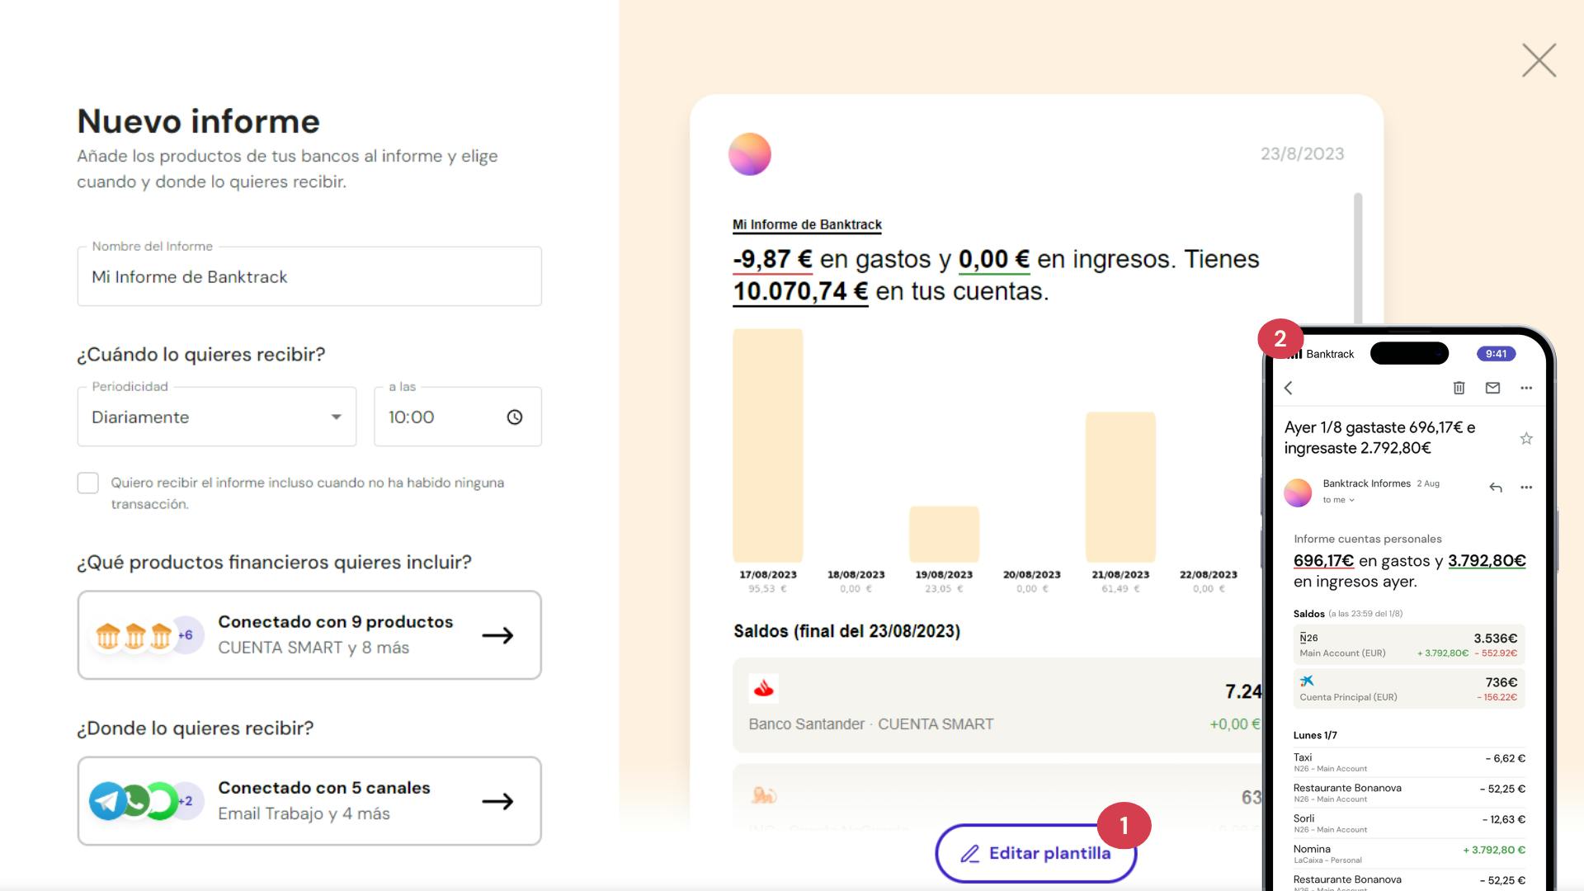Click the WhatsApp channel icon

(x=135, y=801)
